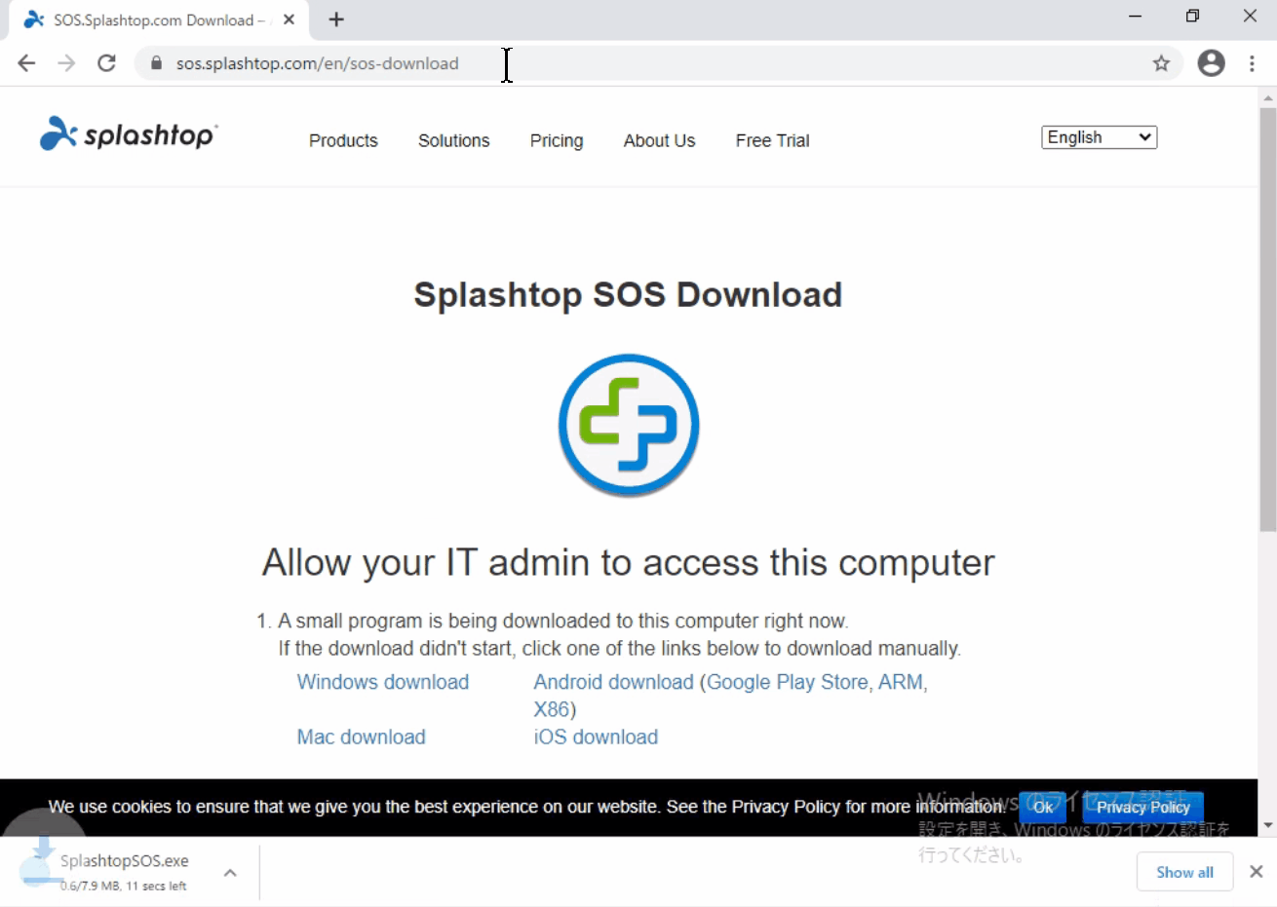Click the SplashtopSOS.exe download file icon
This screenshot has width=1277, height=907.
[x=41, y=864]
